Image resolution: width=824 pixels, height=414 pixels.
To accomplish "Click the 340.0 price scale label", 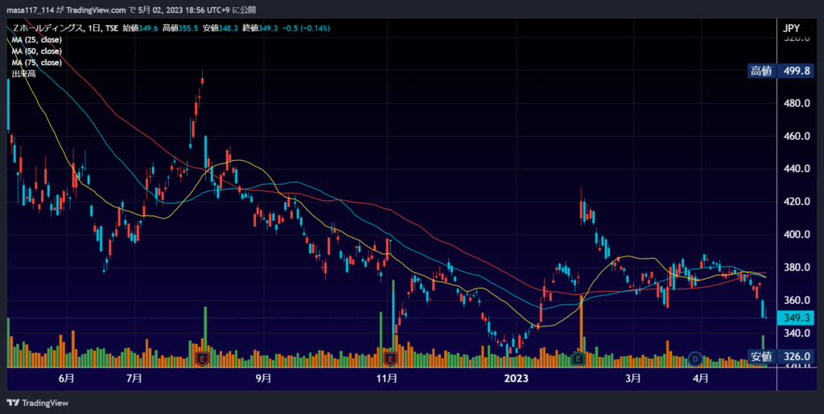I will tap(796, 333).
